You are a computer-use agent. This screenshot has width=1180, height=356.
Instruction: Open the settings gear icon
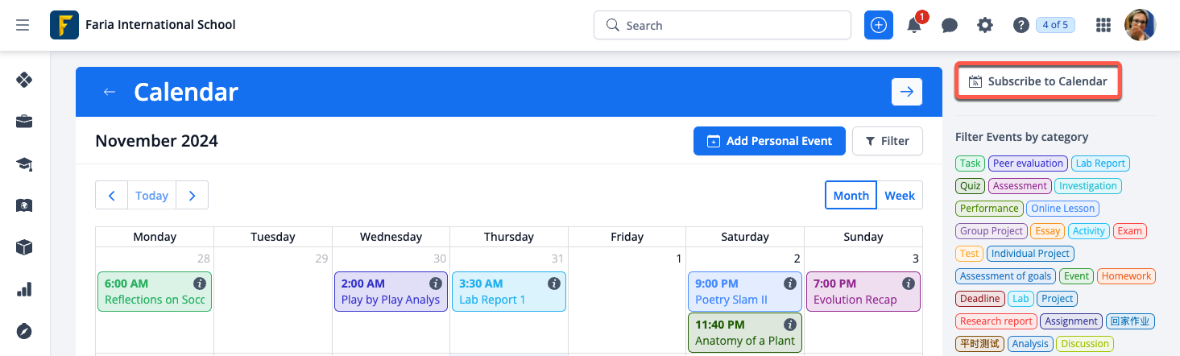pos(985,26)
